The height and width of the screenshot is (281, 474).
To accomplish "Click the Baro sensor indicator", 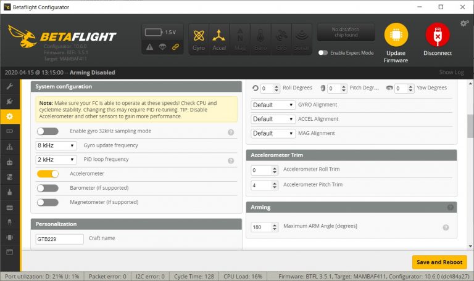I will coord(260,39).
